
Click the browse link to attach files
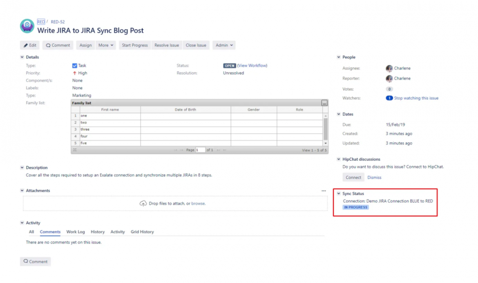(x=198, y=203)
